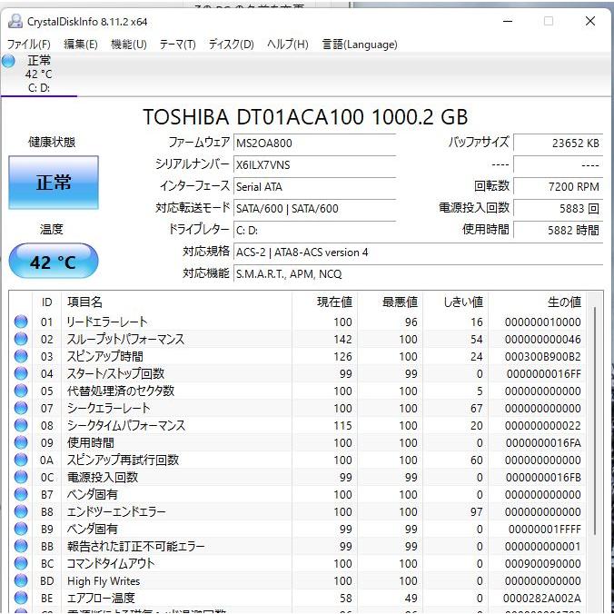Click raw value 000300B900B2
This screenshot has height=614, width=614.
(x=543, y=356)
